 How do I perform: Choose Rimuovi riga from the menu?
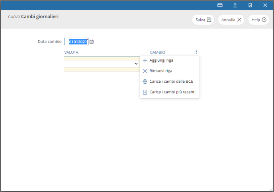coord(160,71)
